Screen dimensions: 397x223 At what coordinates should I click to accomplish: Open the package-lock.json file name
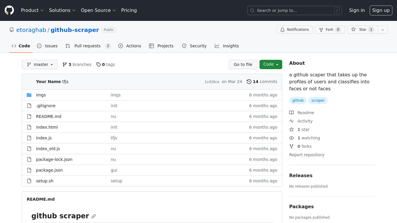pyautogui.click(x=54, y=159)
